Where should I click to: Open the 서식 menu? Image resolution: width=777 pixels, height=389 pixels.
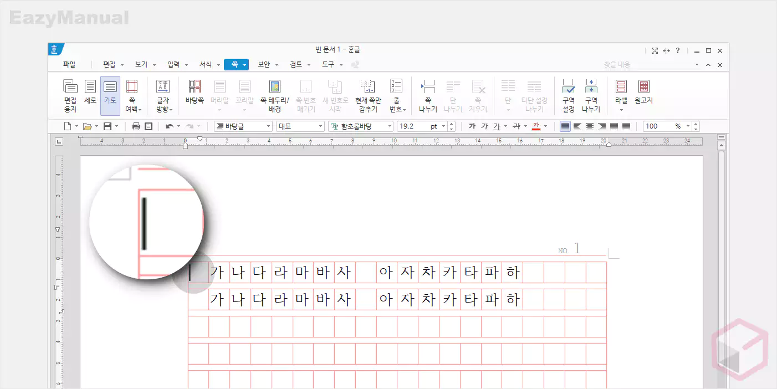click(206, 64)
